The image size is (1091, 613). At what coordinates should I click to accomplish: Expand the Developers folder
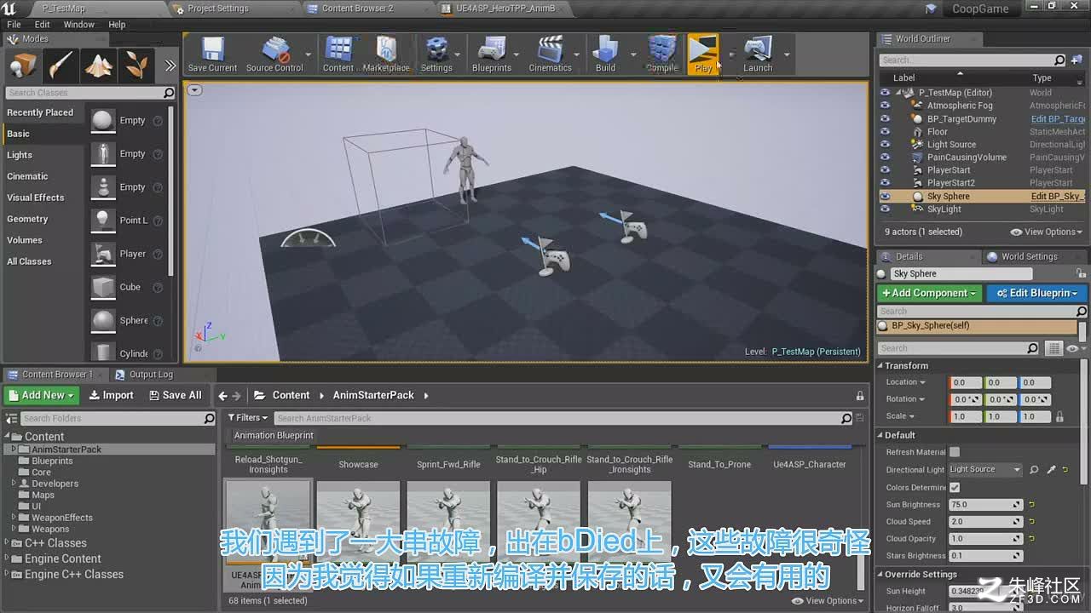14,483
